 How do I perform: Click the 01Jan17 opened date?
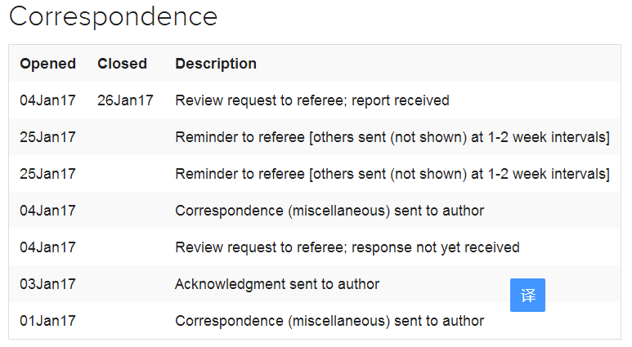click(47, 321)
